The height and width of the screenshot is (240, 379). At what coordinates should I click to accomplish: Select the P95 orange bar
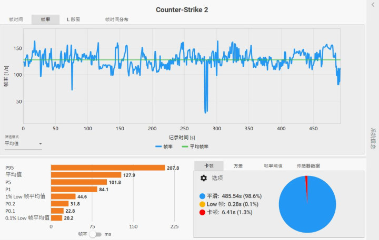tap(108, 168)
